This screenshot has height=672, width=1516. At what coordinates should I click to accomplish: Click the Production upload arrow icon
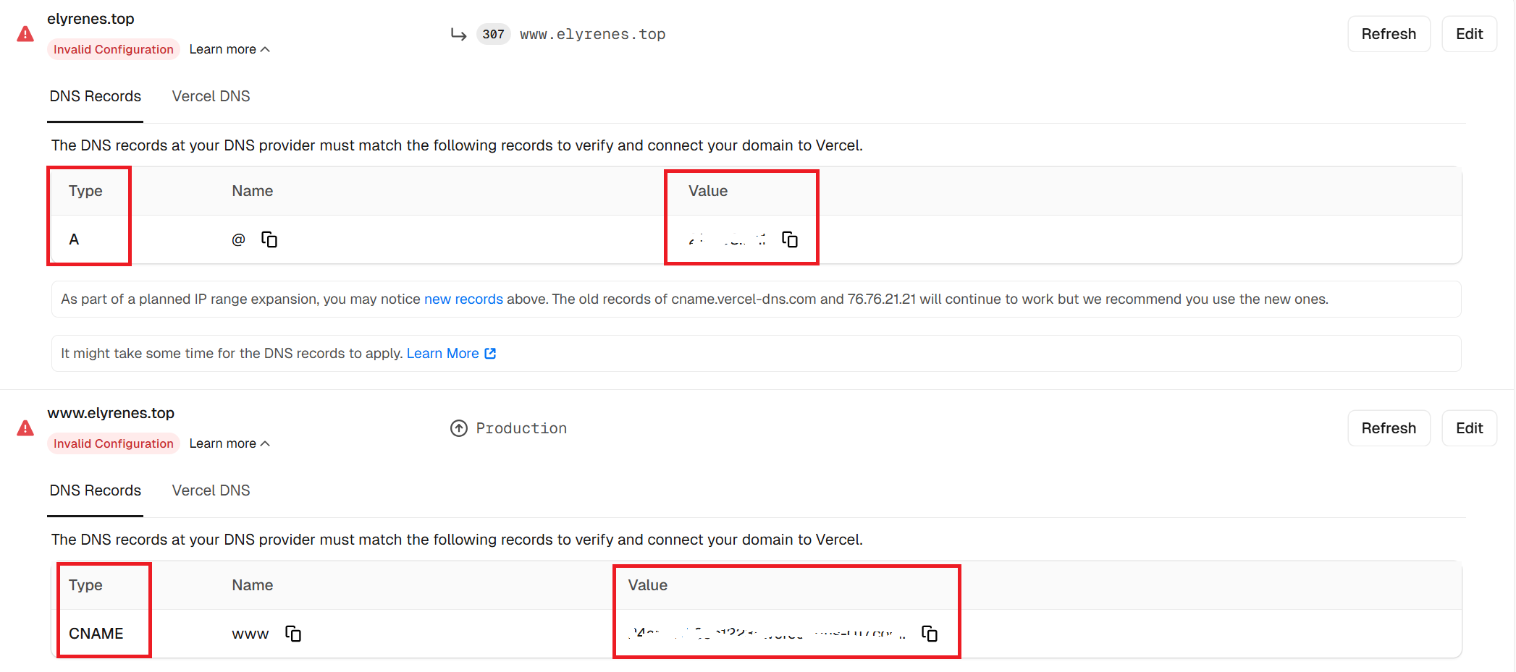pyautogui.click(x=459, y=428)
